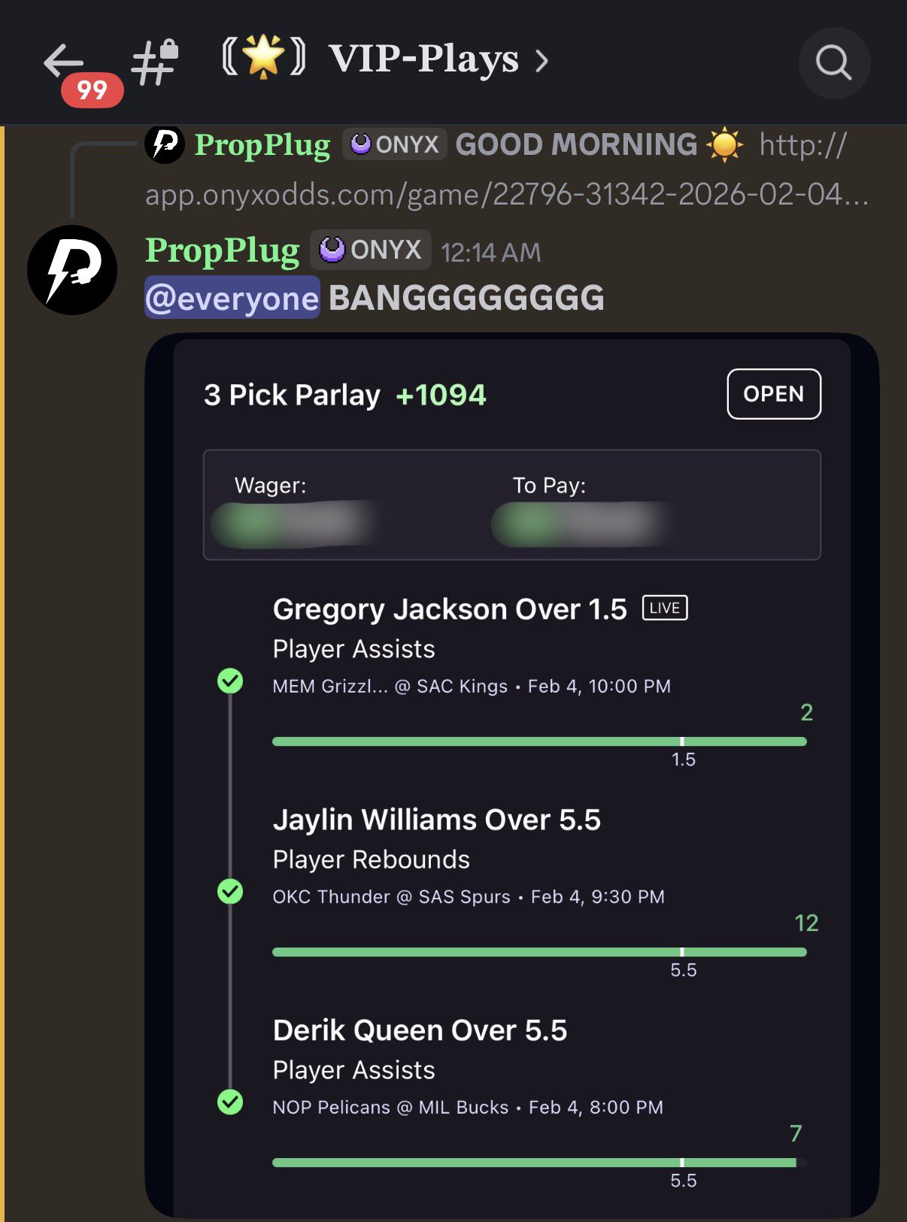Screen dimensions: 907x1222
Task: Open the app.onyxodds.com game link
Action: pyautogui.click(x=507, y=195)
